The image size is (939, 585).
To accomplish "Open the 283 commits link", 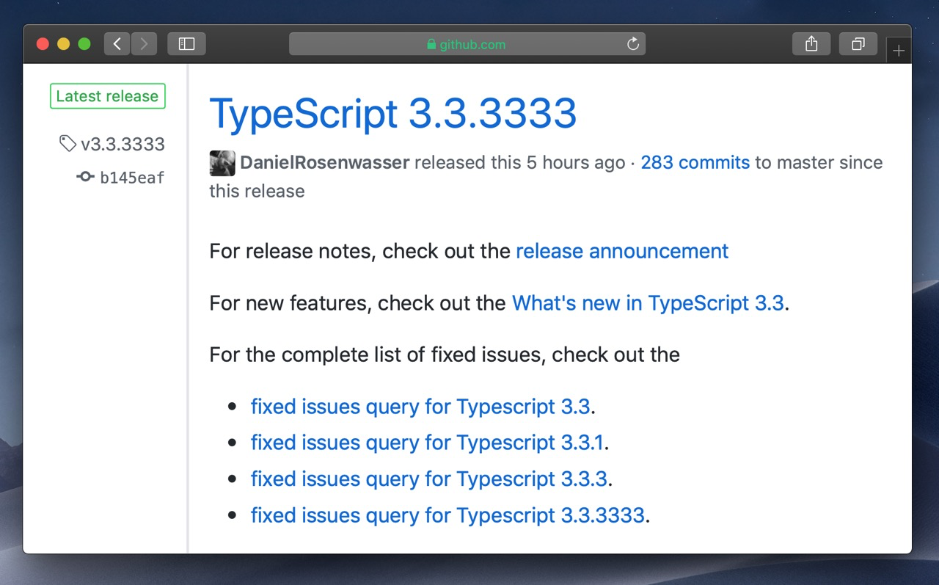I will point(695,163).
